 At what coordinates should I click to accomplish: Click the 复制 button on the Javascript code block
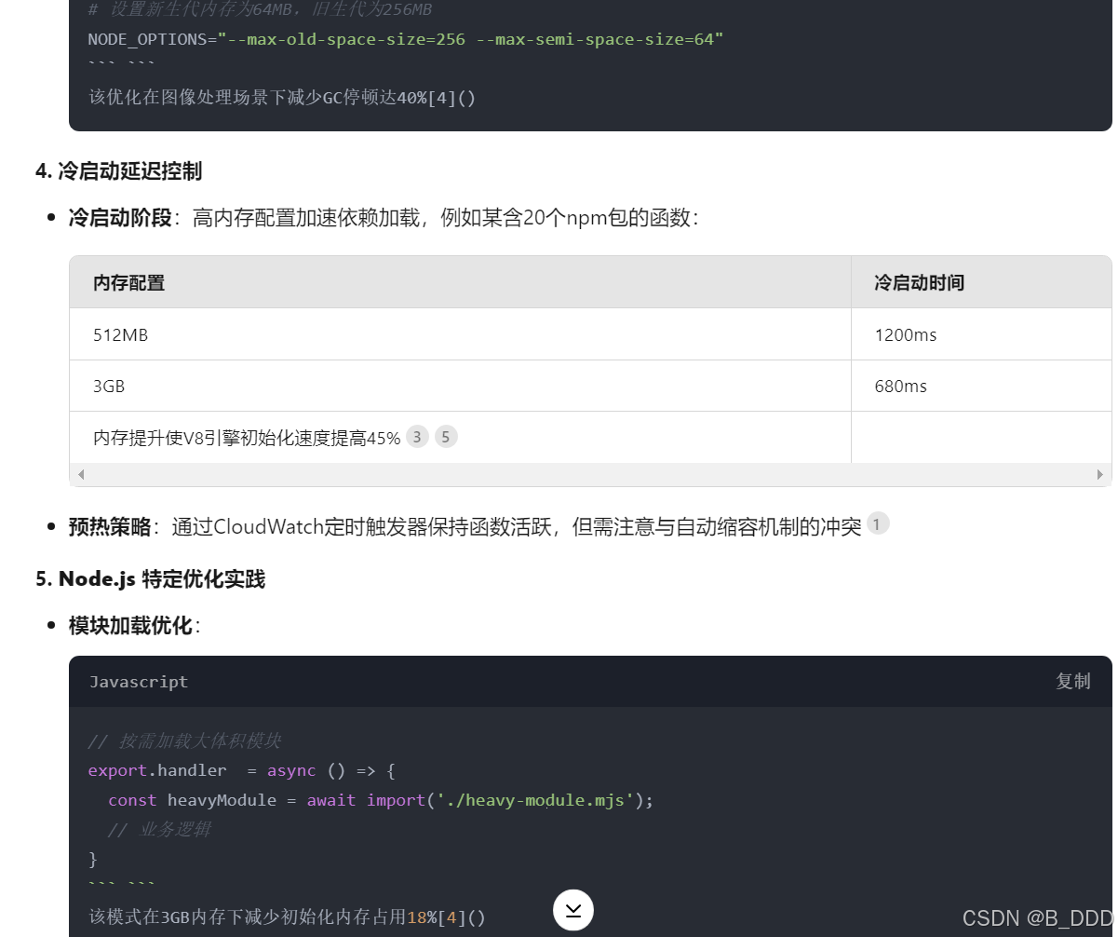tap(1072, 681)
